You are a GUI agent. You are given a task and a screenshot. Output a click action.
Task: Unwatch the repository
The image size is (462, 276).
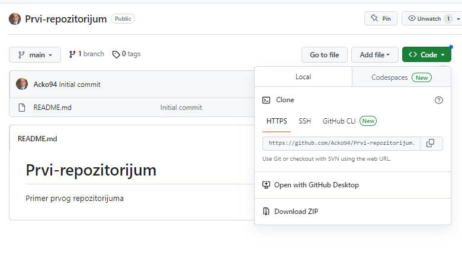point(424,18)
